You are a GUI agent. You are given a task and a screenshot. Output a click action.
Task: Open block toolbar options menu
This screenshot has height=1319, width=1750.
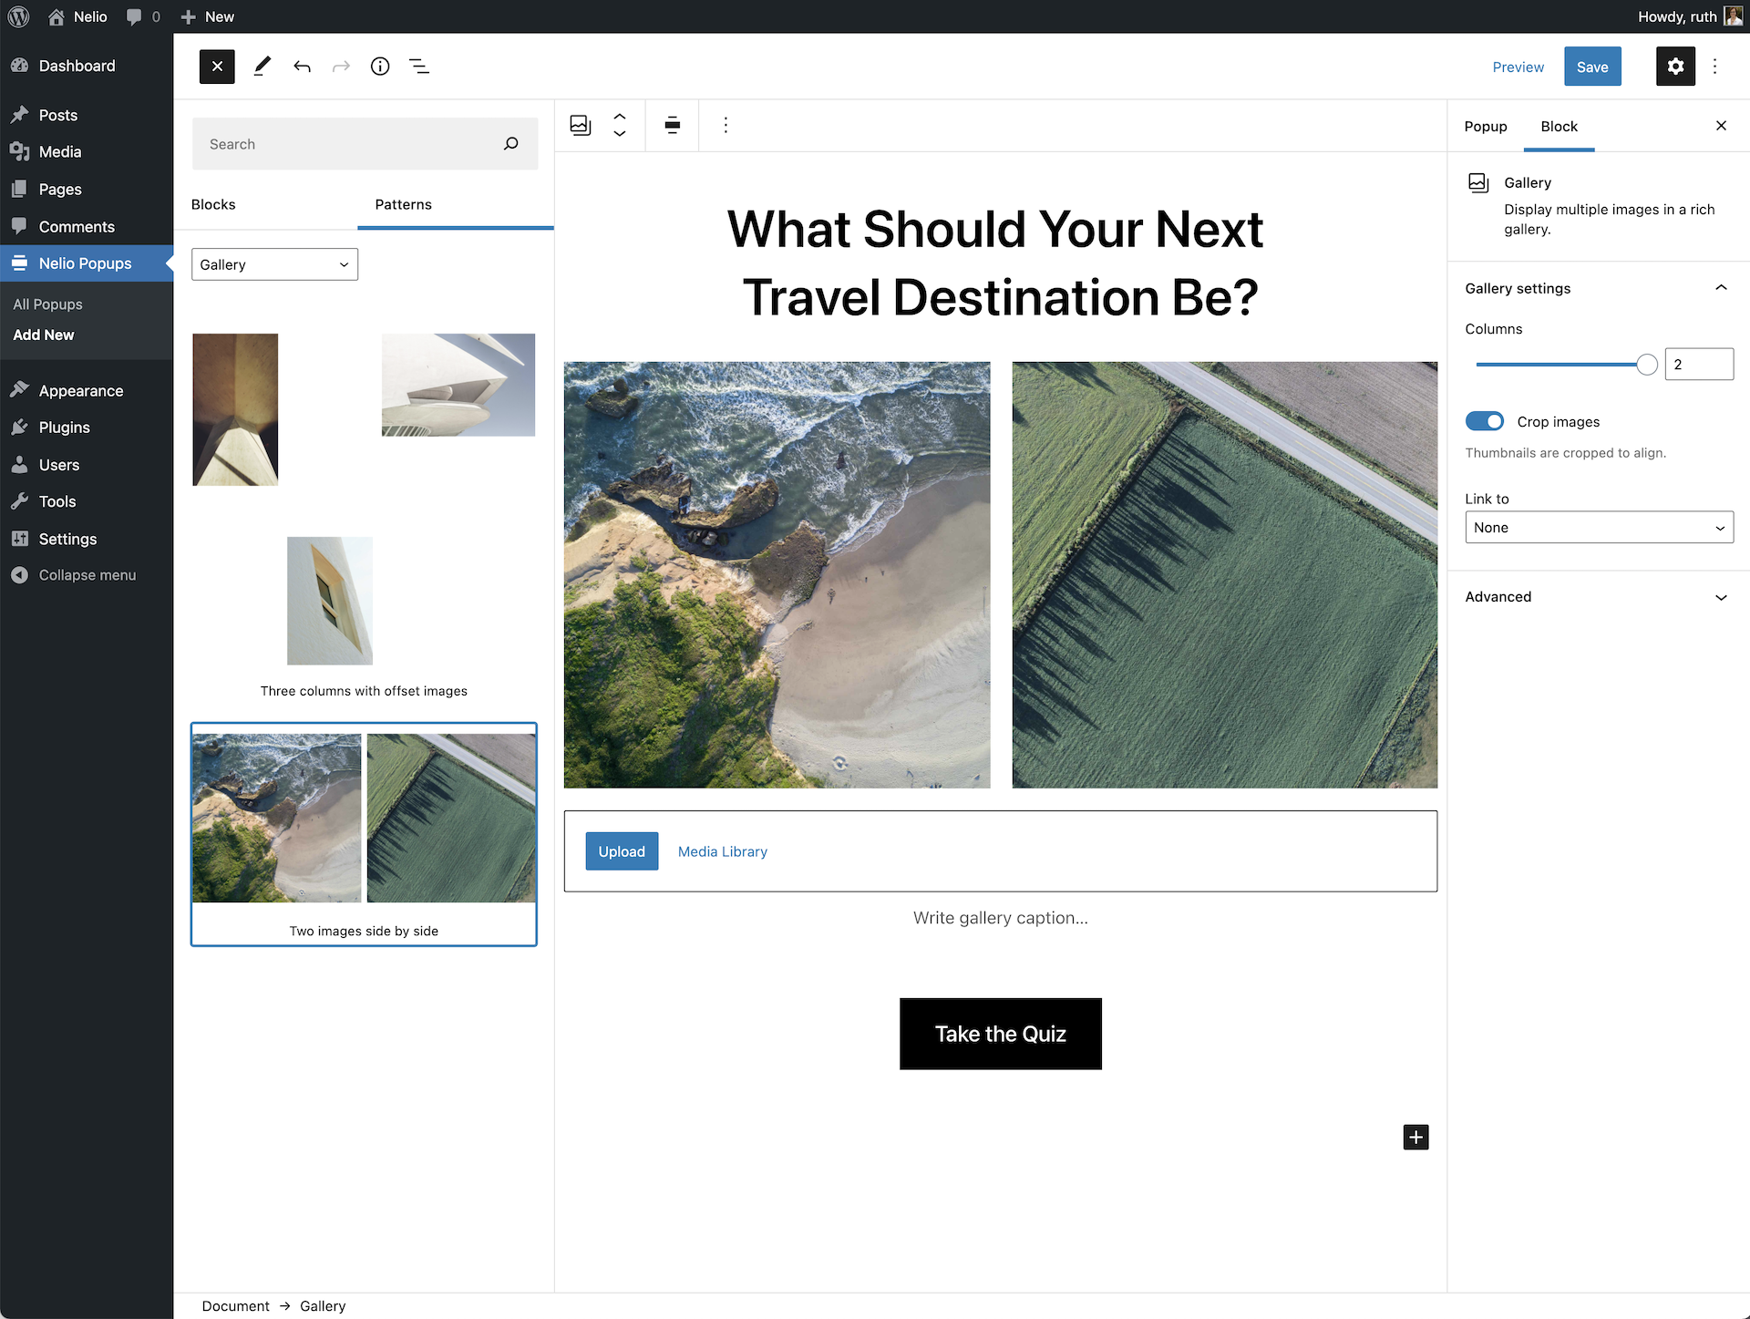pyautogui.click(x=726, y=125)
